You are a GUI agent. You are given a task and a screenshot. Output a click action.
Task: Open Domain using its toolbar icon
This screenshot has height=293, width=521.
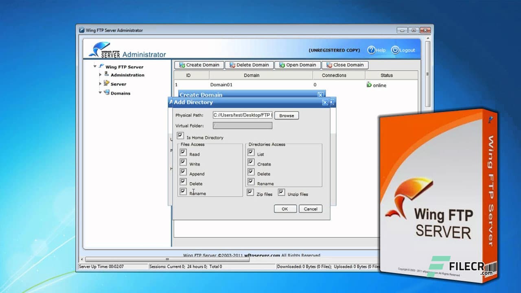point(282,65)
